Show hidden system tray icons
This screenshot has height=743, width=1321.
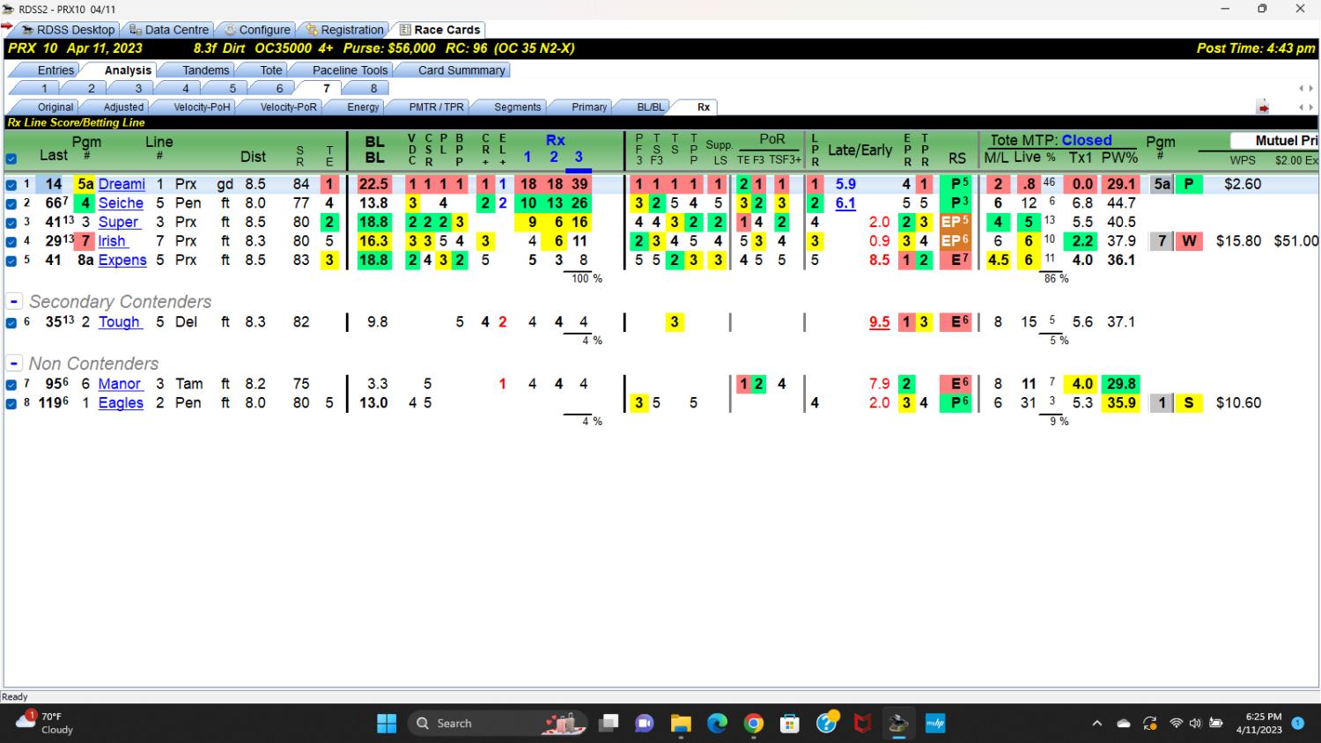(x=1096, y=724)
